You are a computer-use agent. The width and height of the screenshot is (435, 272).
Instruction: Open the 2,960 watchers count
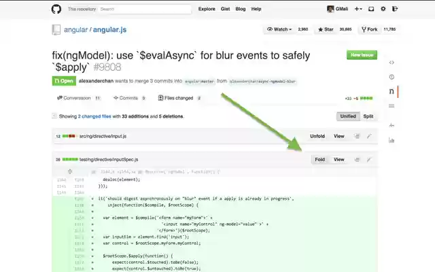click(303, 29)
